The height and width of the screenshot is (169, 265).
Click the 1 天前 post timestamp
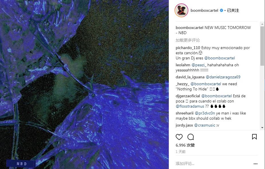click(x=181, y=152)
